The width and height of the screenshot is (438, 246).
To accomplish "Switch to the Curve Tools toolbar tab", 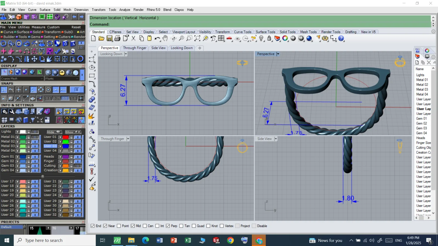I will coord(243,32).
